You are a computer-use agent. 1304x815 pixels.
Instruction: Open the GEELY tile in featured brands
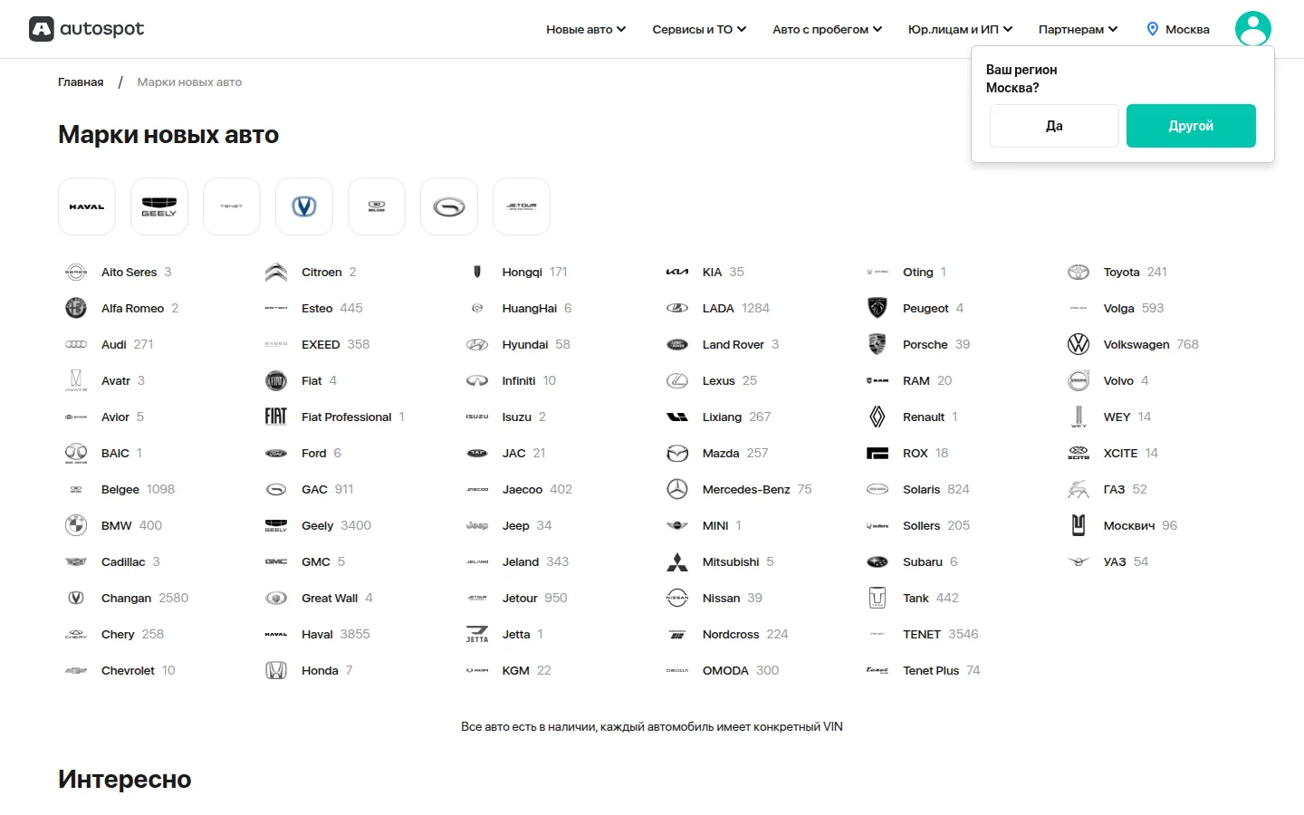tap(159, 206)
